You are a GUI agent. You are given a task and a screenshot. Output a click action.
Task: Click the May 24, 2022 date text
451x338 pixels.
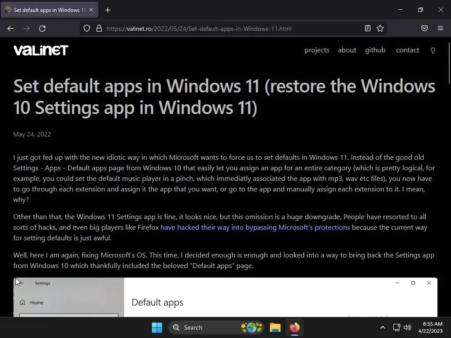pyautogui.click(x=32, y=135)
